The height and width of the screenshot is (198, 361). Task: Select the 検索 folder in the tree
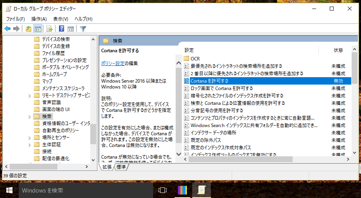[x=47, y=117]
